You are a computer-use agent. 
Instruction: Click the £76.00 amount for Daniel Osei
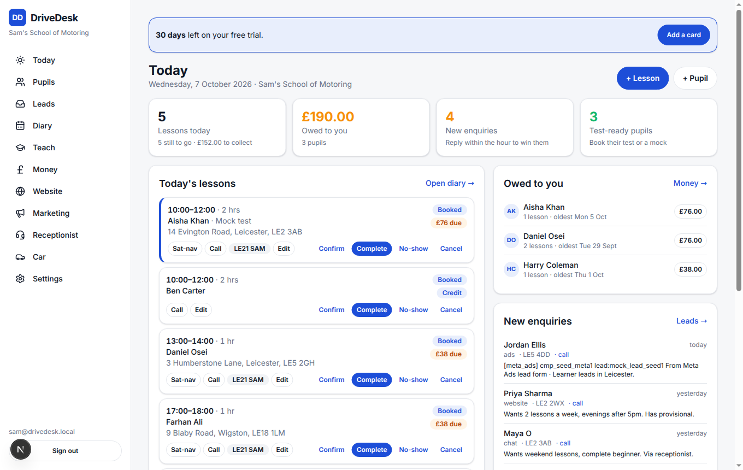(691, 240)
